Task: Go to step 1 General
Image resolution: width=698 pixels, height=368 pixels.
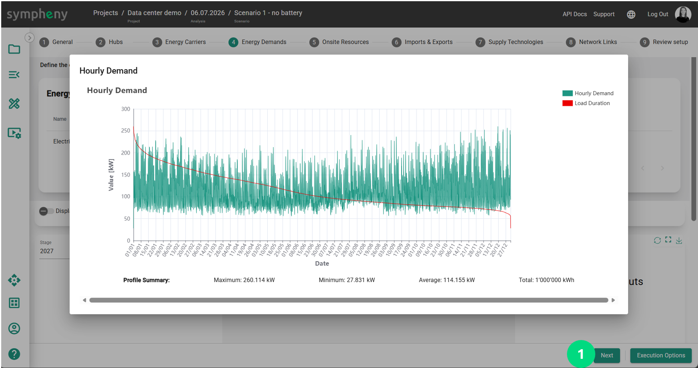Action: (x=56, y=42)
